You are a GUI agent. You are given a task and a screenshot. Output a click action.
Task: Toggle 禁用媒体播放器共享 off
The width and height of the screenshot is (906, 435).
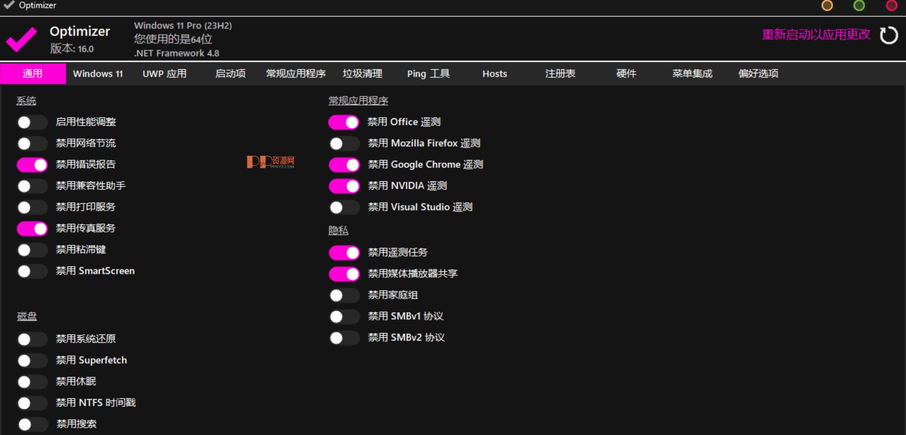click(344, 274)
